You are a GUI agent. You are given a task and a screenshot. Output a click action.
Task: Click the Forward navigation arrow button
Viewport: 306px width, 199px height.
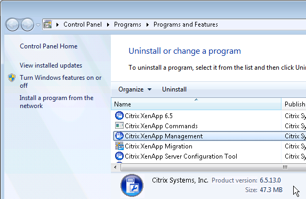click(x=27, y=24)
